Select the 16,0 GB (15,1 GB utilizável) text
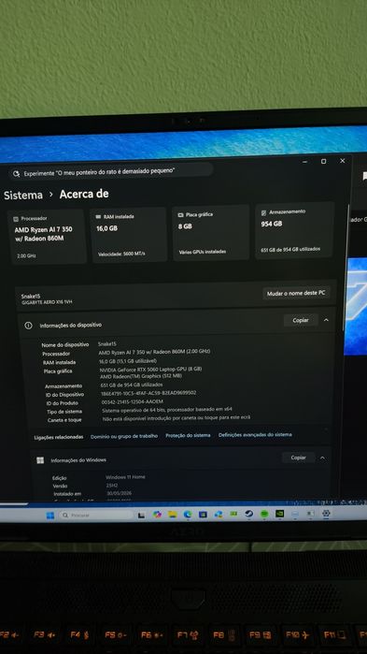The image size is (367, 654). point(128,361)
